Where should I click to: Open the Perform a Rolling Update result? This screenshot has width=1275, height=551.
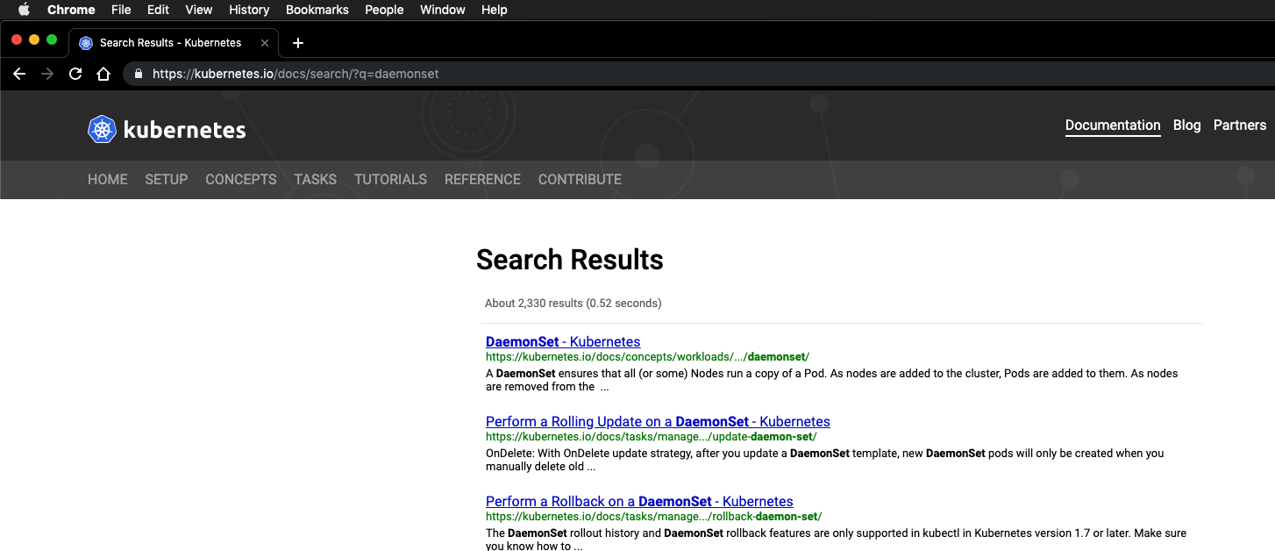[657, 421]
